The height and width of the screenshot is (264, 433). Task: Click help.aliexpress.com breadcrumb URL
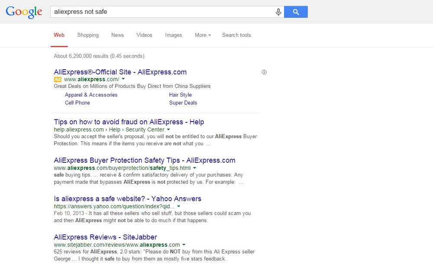pos(109,129)
